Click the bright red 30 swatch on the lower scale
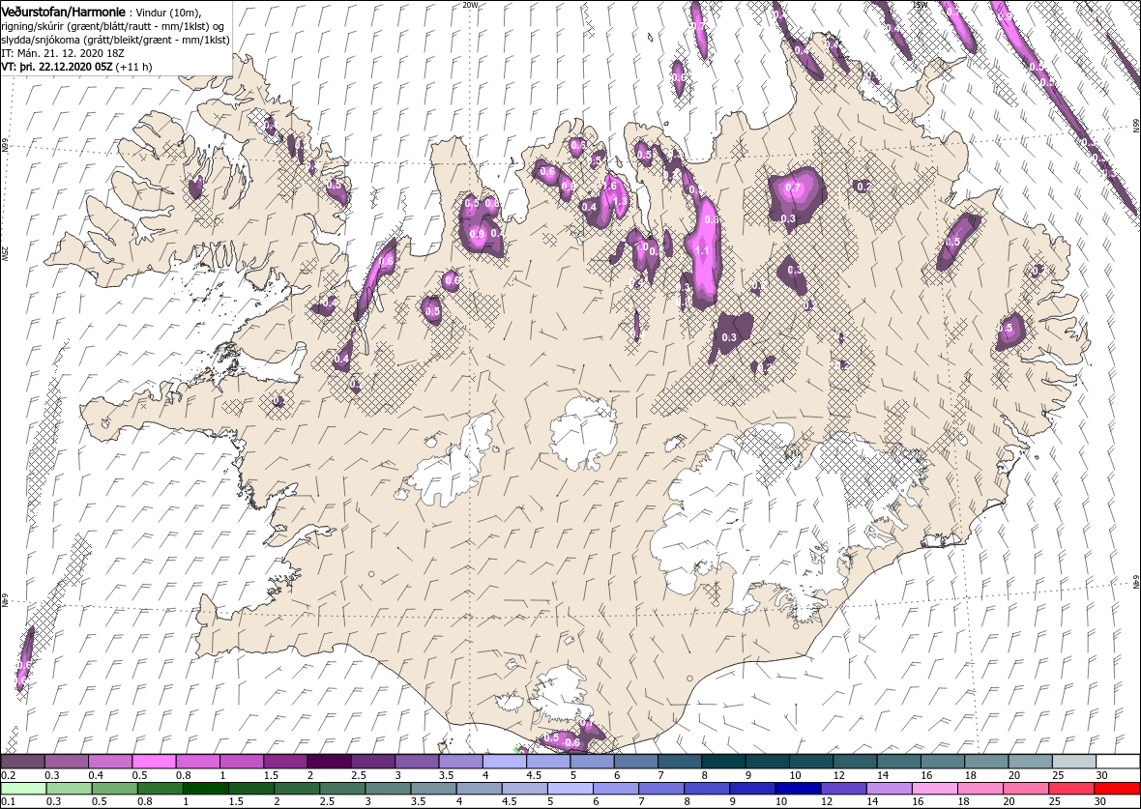Screen dimensions: 1141x809 (1116, 789)
